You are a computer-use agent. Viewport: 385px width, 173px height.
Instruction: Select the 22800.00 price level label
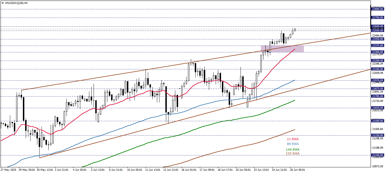[377, 9]
